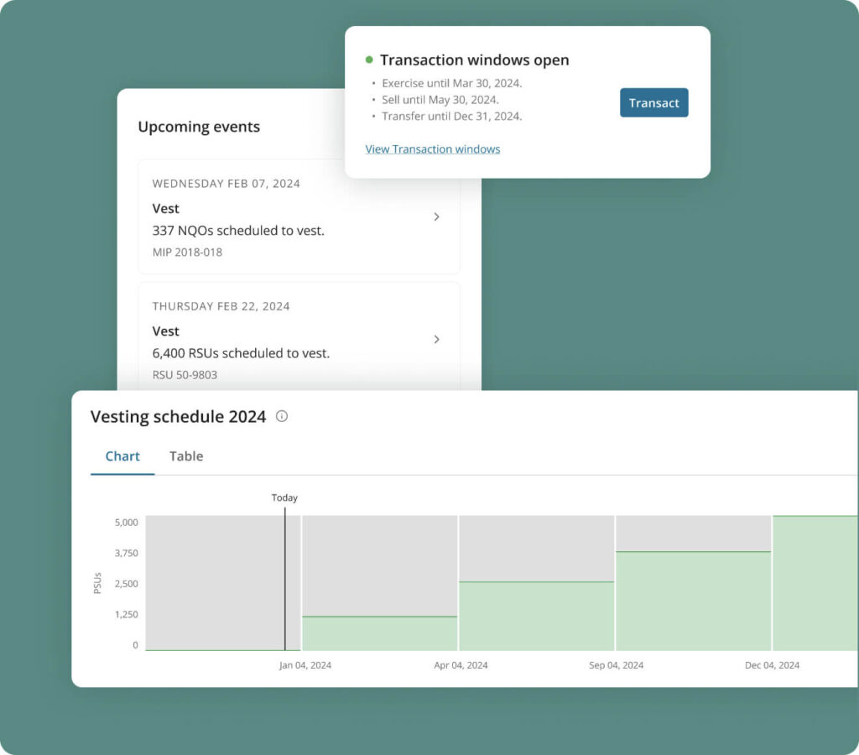Click the Upcoming events heading
This screenshot has height=755, width=859.
(x=199, y=127)
